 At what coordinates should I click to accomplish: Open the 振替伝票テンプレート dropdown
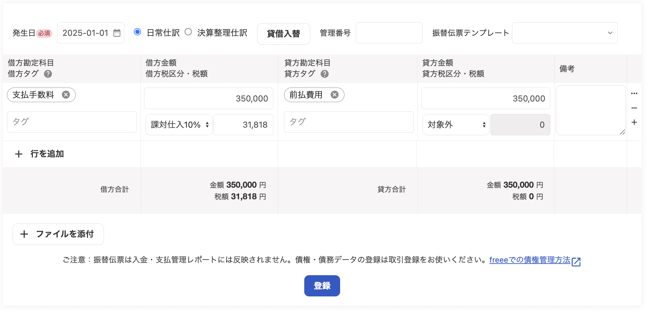[x=565, y=33]
